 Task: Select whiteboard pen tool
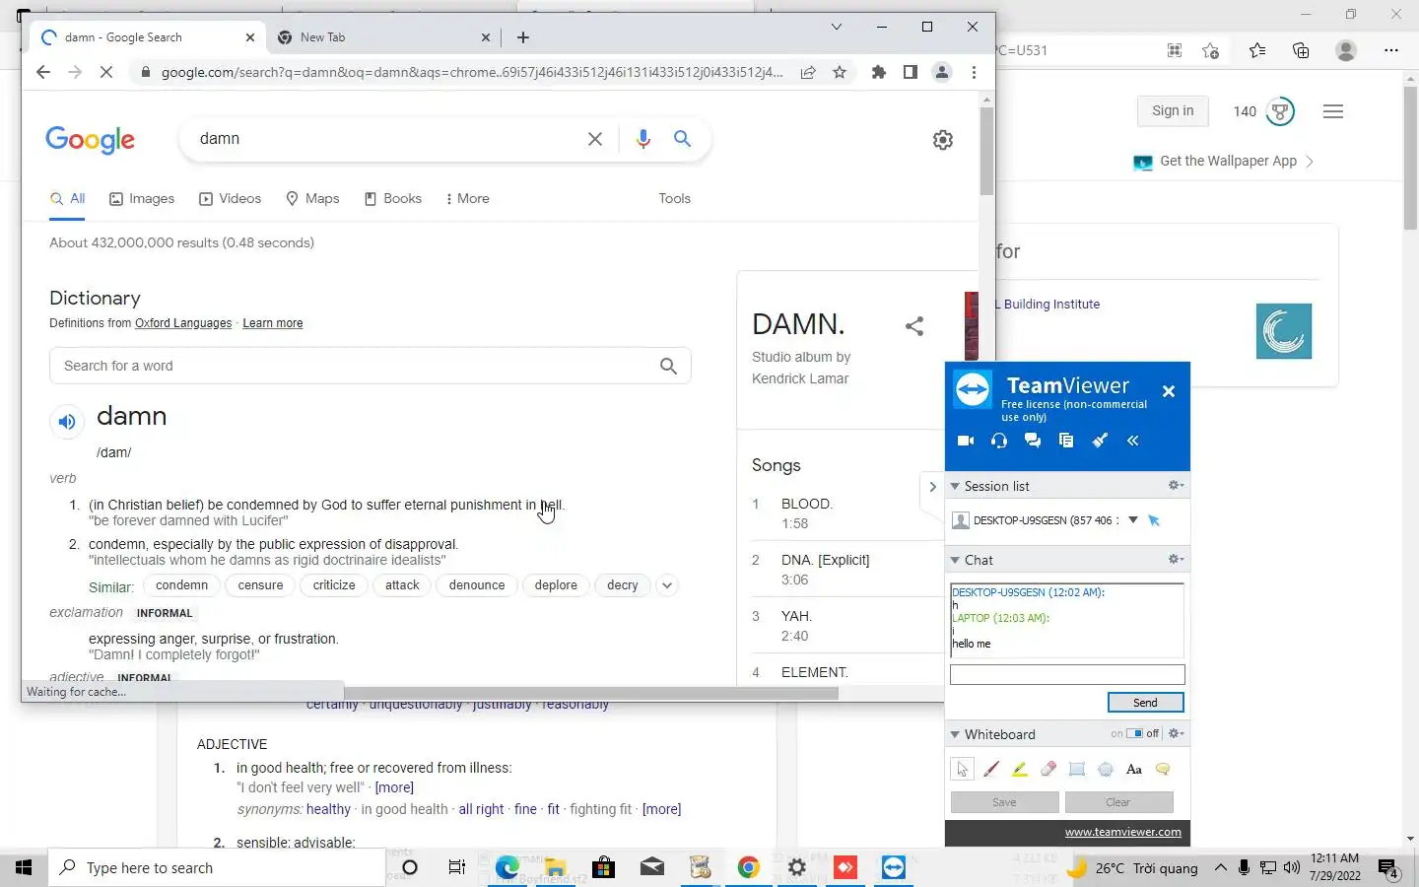tap(991, 769)
